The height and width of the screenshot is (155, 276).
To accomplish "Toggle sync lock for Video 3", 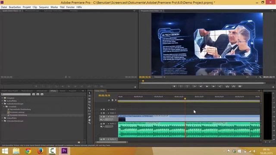I will click(104, 109).
